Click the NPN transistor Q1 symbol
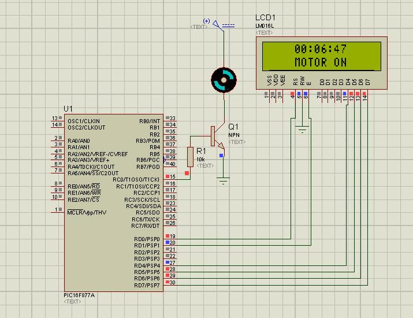This screenshot has width=413, height=318. pyautogui.click(x=218, y=136)
